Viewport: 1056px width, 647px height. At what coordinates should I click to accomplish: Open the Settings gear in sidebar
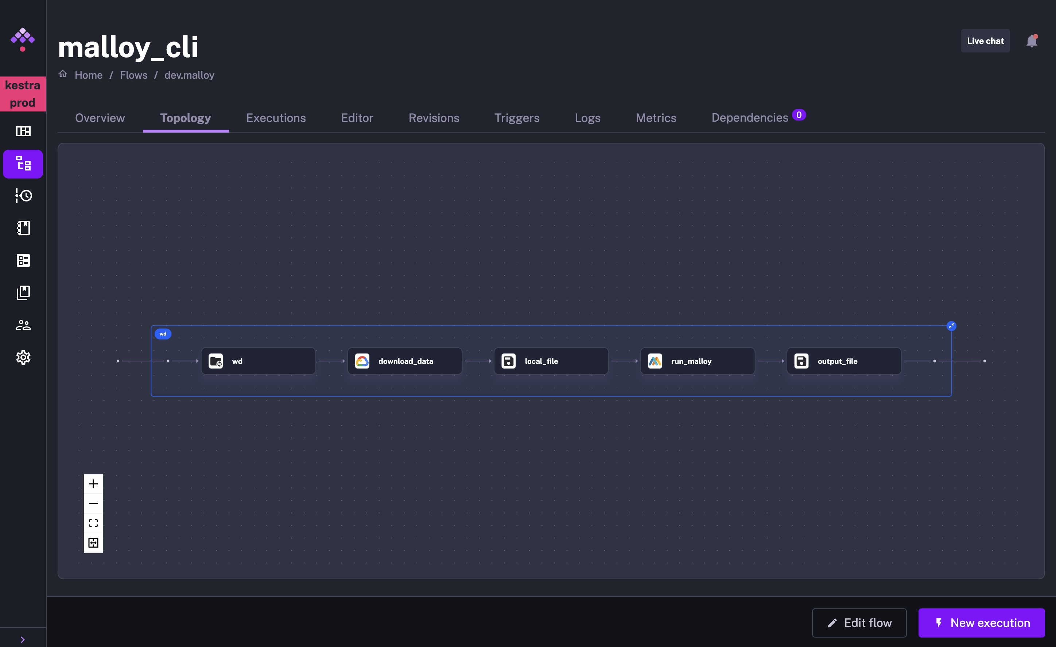tap(23, 357)
